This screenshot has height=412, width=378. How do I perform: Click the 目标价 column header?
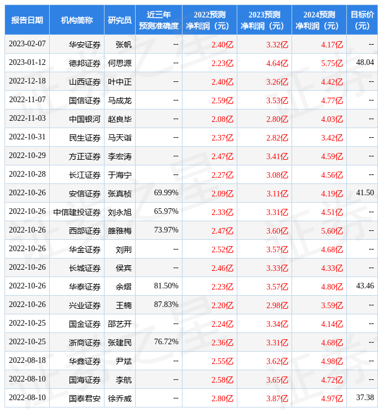362,20
